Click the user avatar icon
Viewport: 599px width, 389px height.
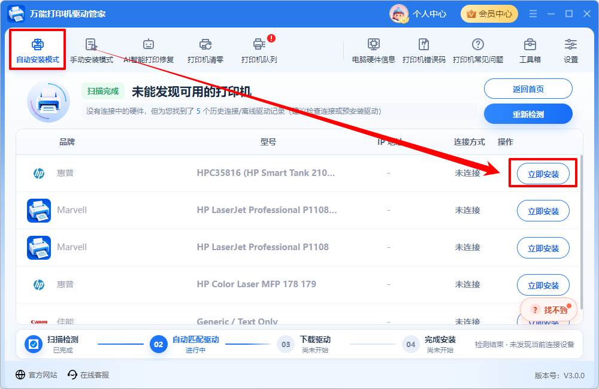point(398,14)
